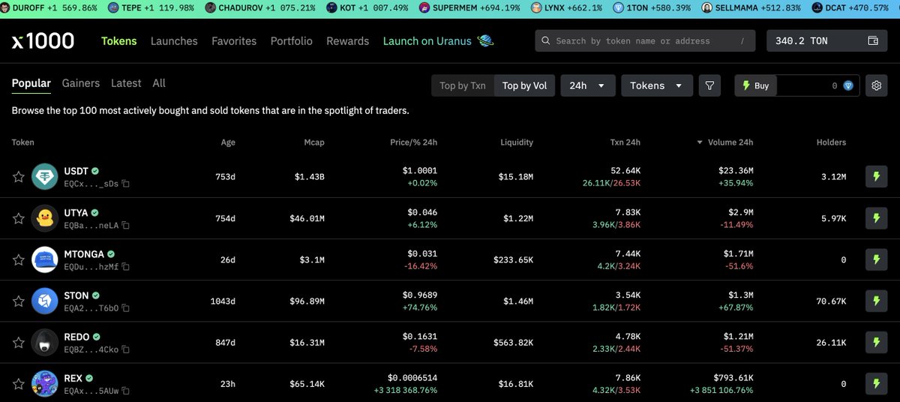The image size is (900, 402).
Task: Quick buy STON lightning button
Action: pyautogui.click(x=876, y=301)
